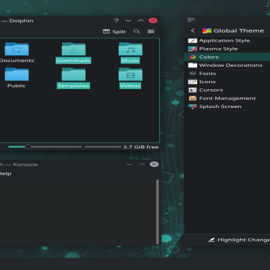Screen dimensions: 270x270
Task: Select the Public folder icon
Action: 17,74
